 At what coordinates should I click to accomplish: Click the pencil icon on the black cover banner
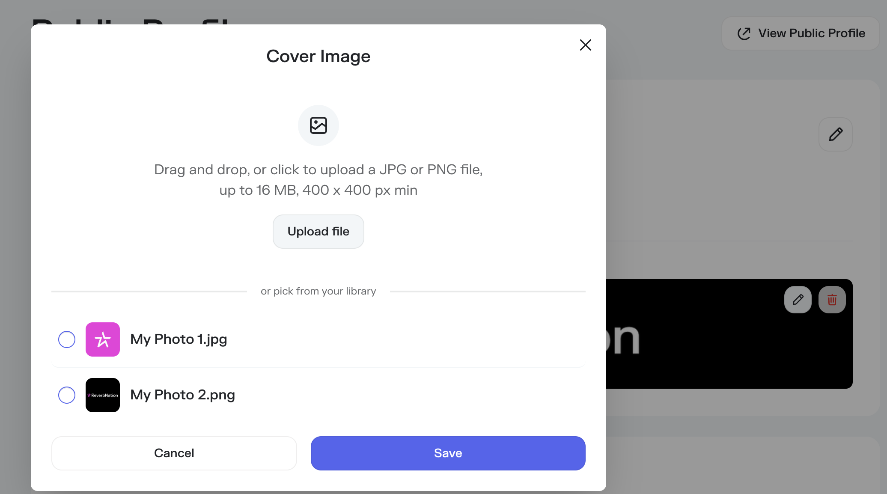point(798,300)
